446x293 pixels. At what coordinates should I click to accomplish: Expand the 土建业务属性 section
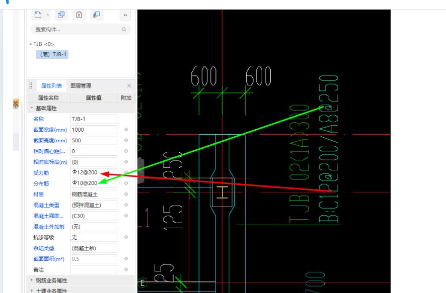coord(32,290)
